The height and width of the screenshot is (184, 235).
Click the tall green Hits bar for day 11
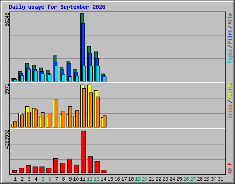pyautogui.click(x=82, y=18)
